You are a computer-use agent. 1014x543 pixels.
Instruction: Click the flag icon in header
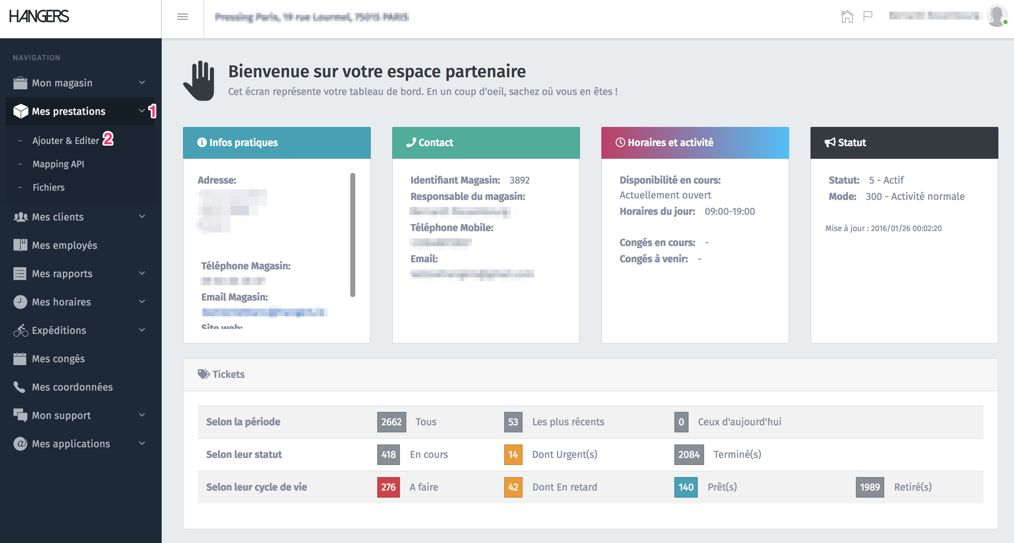coord(868,17)
